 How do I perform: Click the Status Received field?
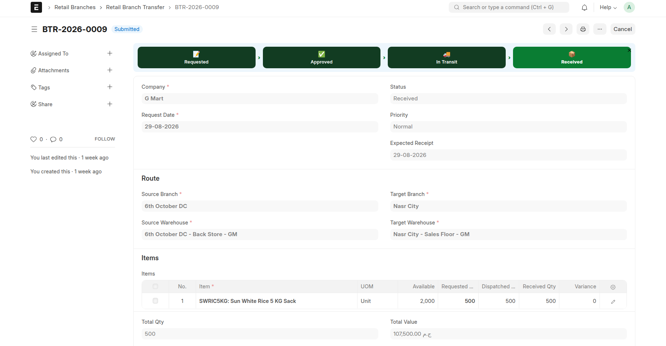click(x=508, y=99)
